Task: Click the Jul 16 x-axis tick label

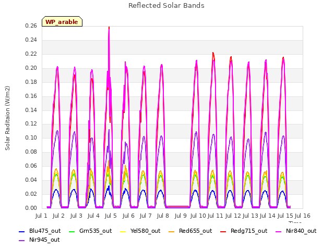Action: coord(303,216)
